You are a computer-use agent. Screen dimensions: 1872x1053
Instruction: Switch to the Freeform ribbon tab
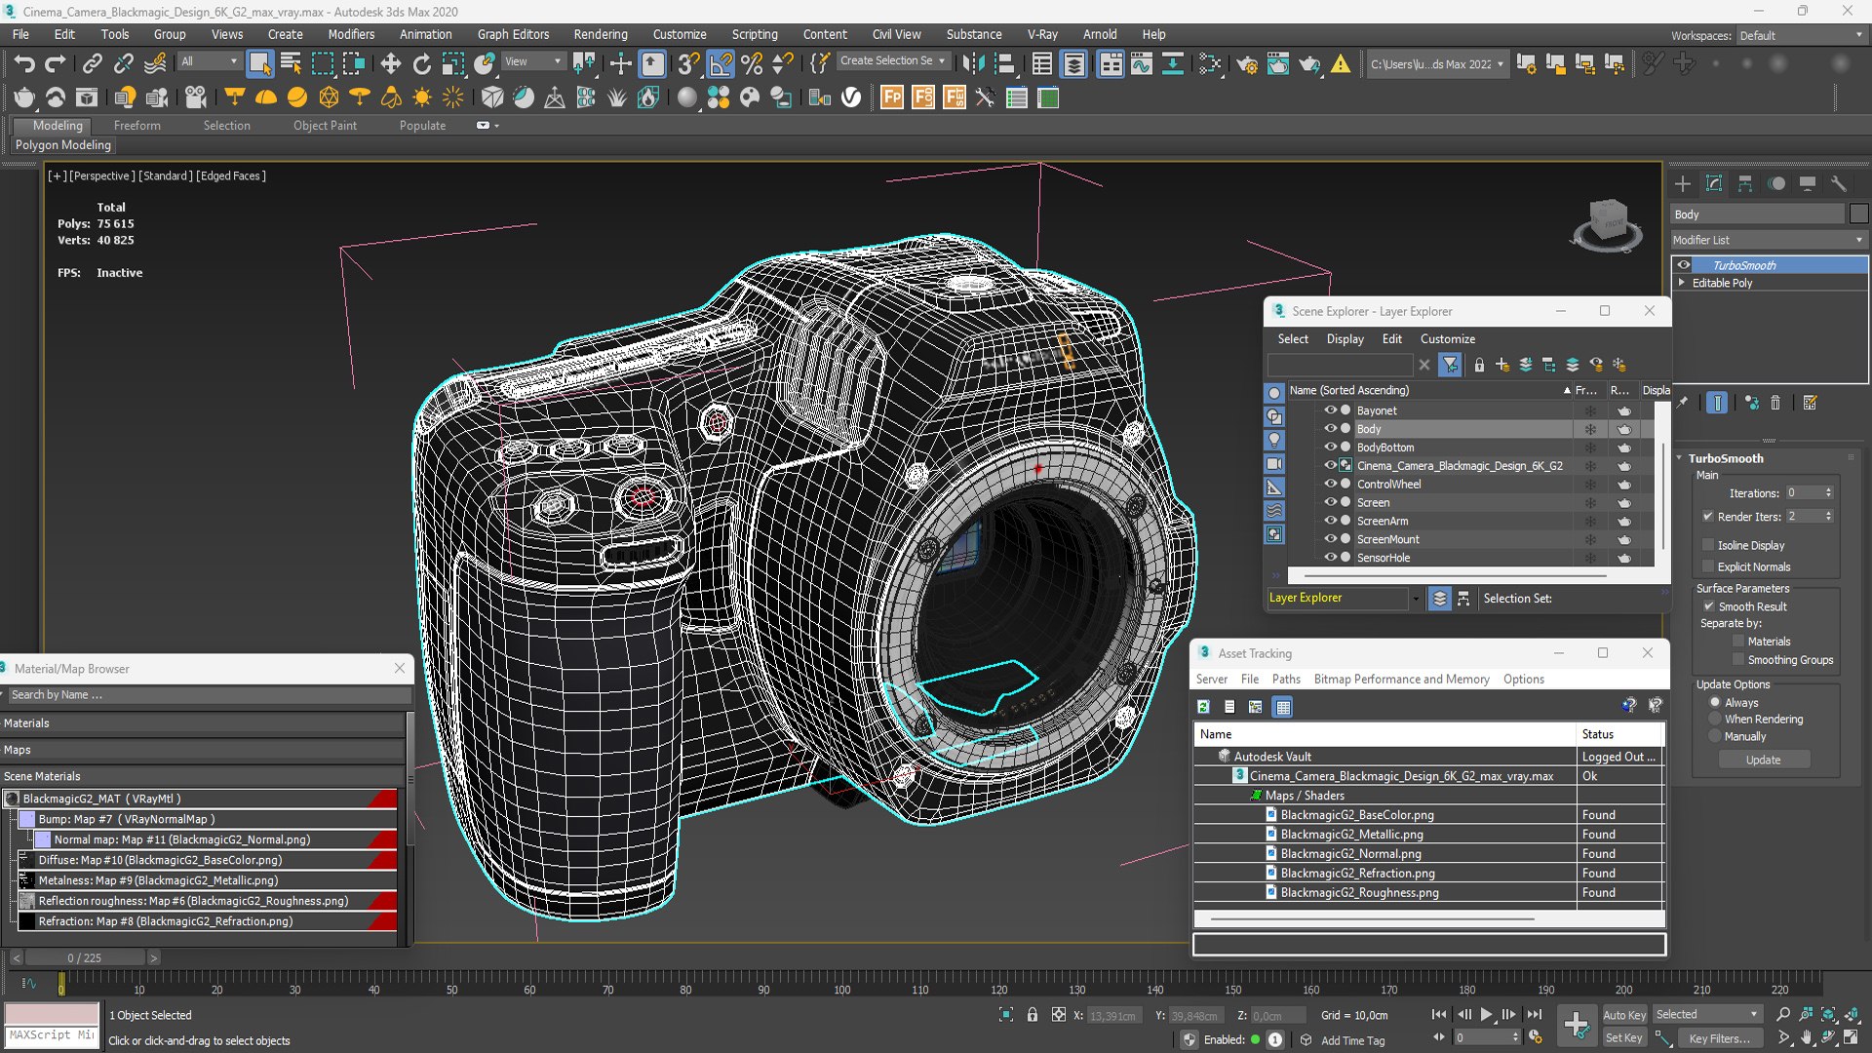tap(136, 126)
